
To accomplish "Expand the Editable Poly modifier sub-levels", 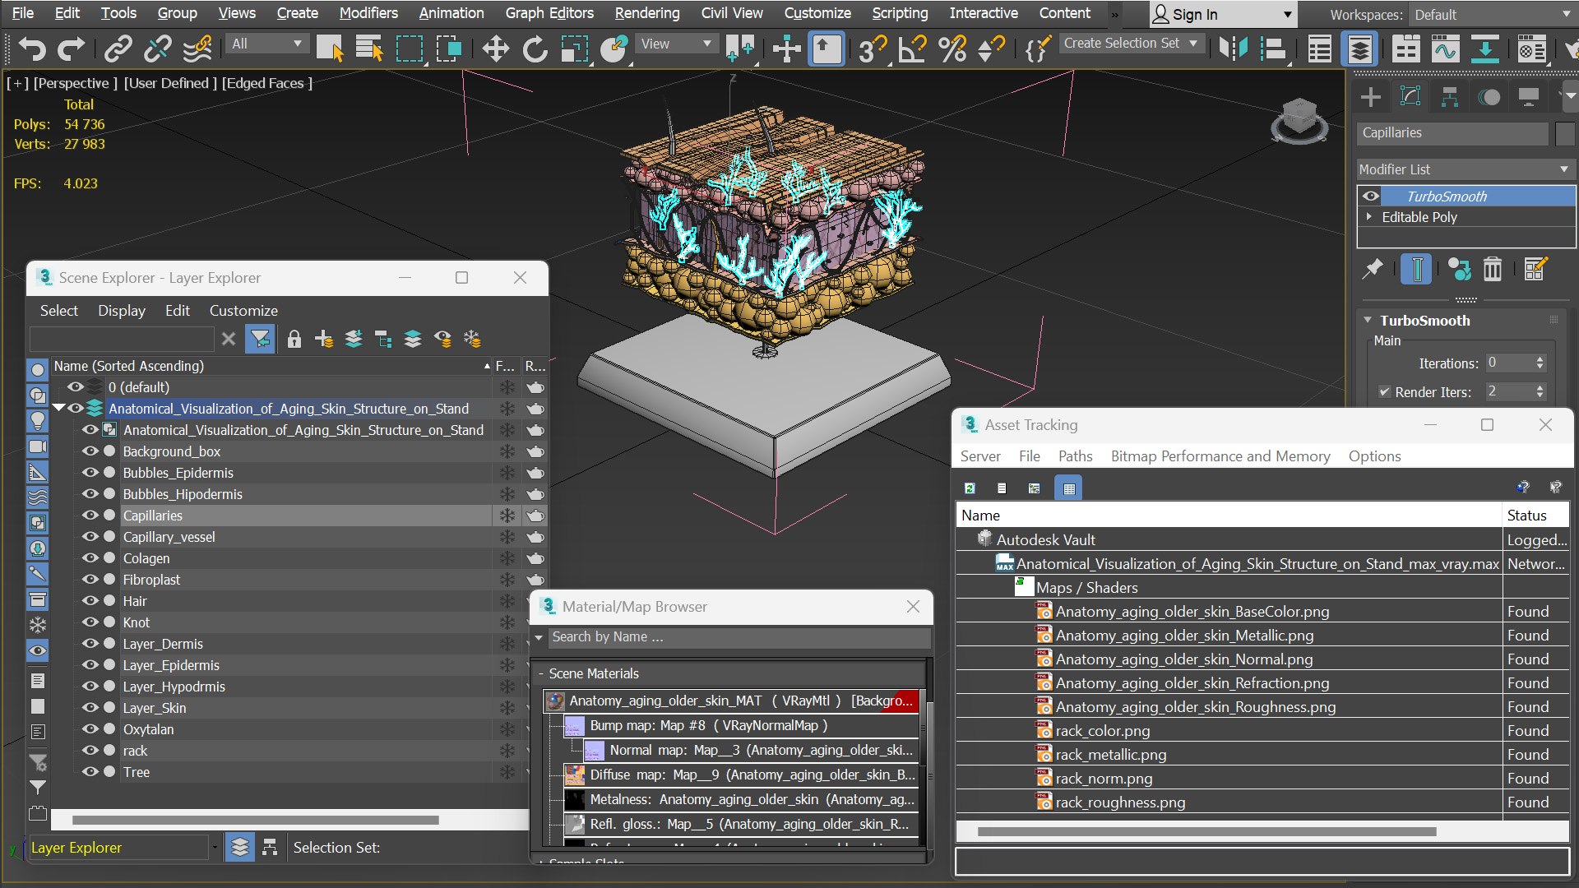I will [1369, 217].
